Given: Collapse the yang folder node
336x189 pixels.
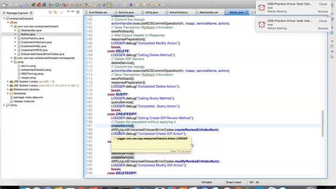Looking at the screenshot, I should (x=12, y=62).
